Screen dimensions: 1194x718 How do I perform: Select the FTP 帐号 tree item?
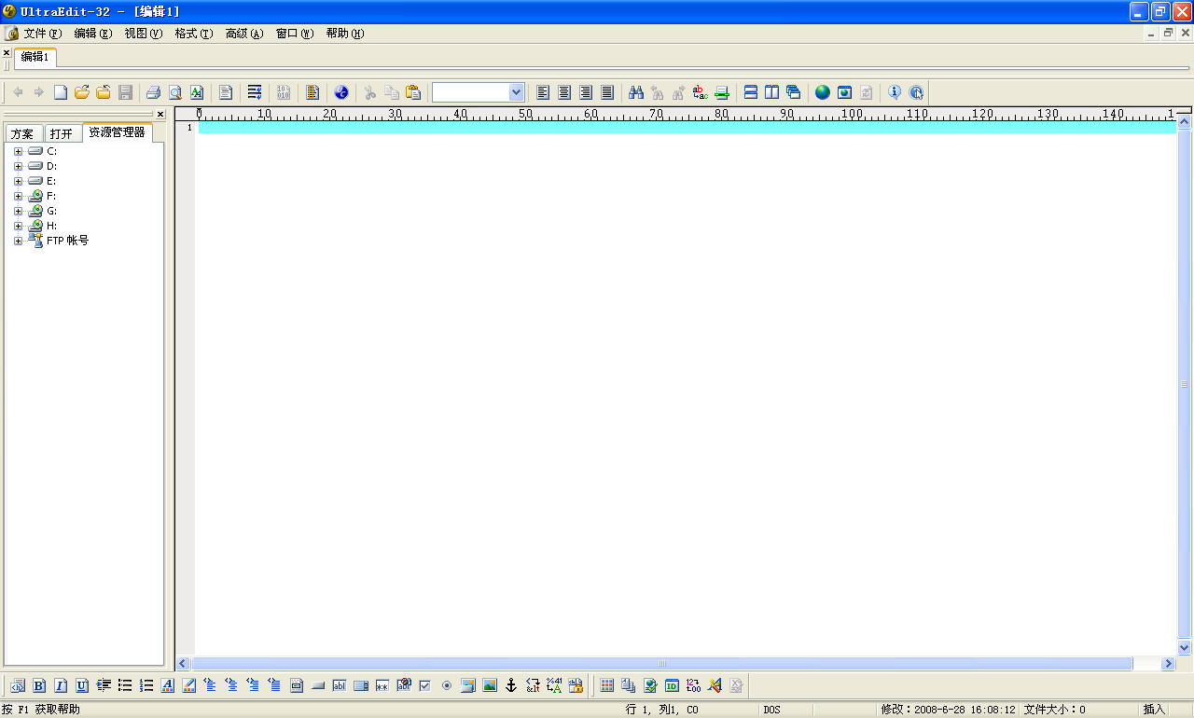(68, 241)
